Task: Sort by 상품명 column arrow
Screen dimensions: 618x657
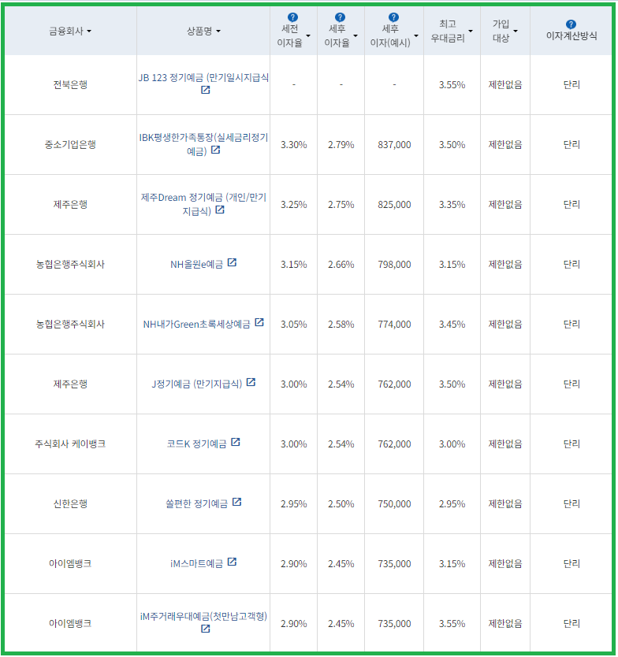Action: (218, 32)
